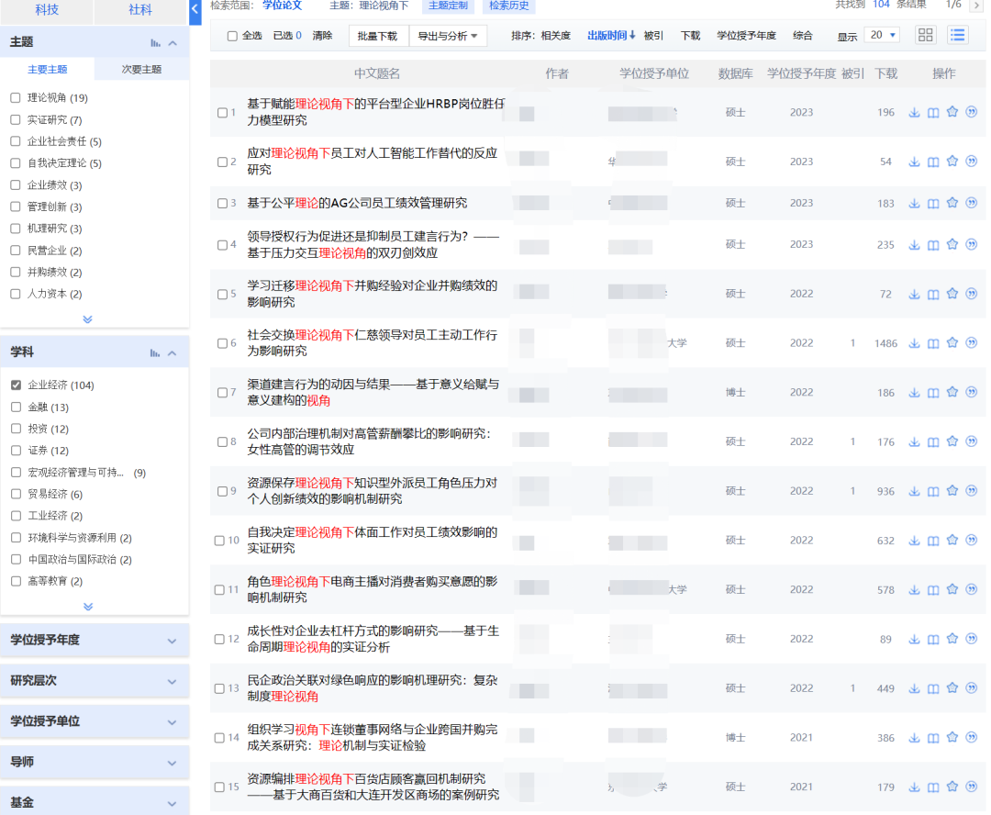Favorite paper 14 about 连锁董事网络

[x=952, y=737]
